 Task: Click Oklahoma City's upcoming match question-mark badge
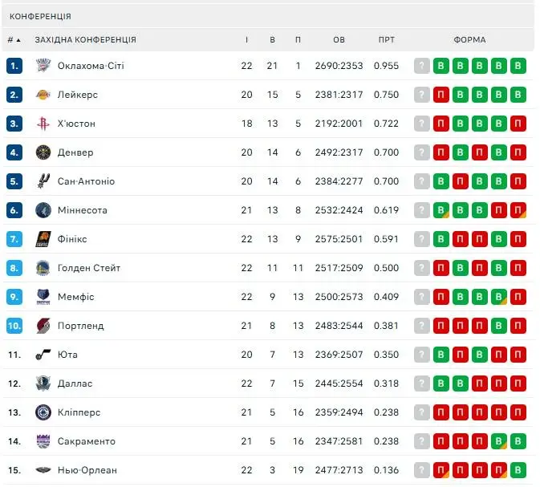[x=421, y=66]
